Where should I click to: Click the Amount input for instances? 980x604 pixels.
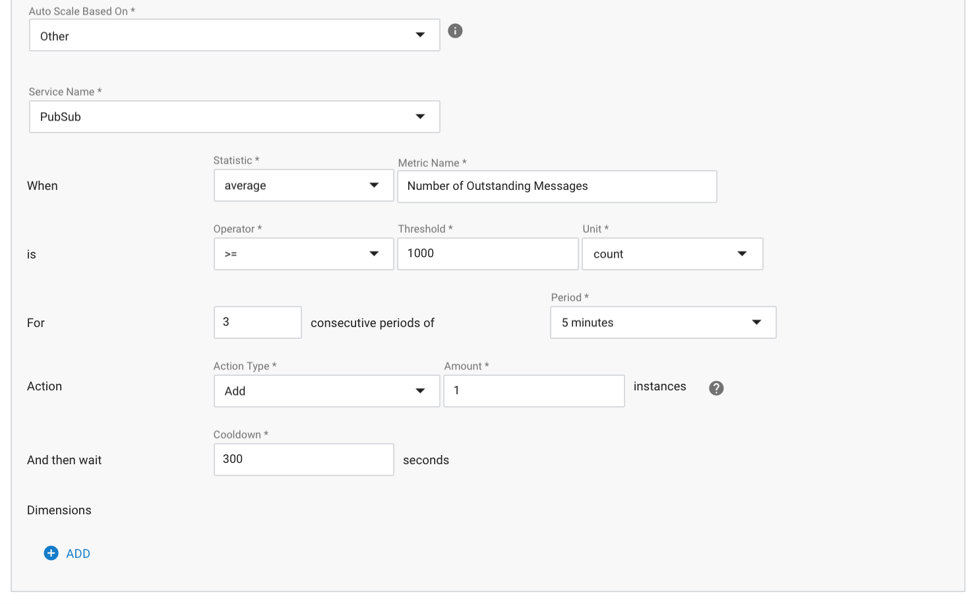point(534,391)
